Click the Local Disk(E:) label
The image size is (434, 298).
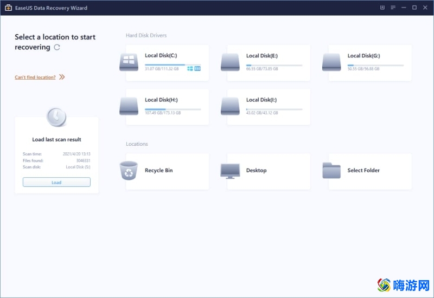pyautogui.click(x=262, y=56)
